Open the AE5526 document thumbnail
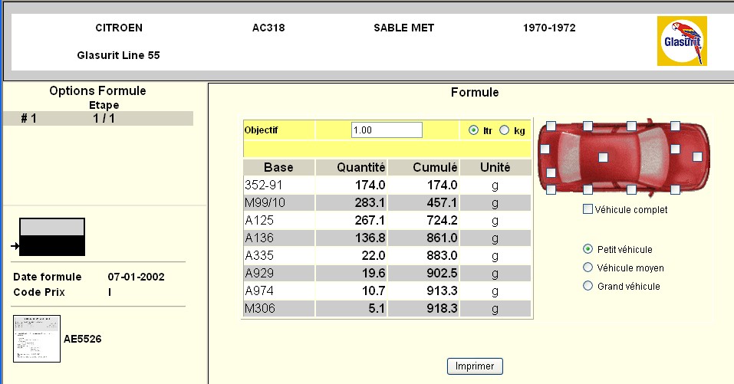Viewport: 734px width, 384px height. pyautogui.click(x=37, y=338)
